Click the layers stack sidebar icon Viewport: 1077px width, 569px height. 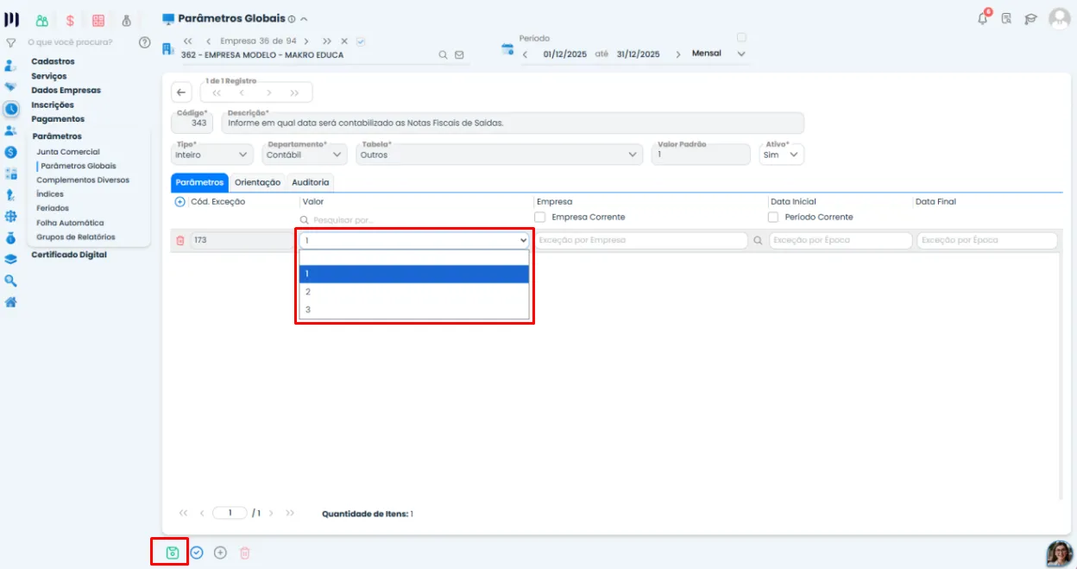[11, 259]
